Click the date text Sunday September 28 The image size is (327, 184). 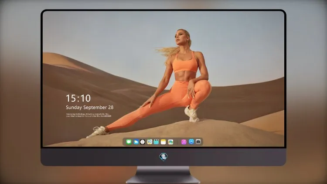pyautogui.click(x=90, y=107)
